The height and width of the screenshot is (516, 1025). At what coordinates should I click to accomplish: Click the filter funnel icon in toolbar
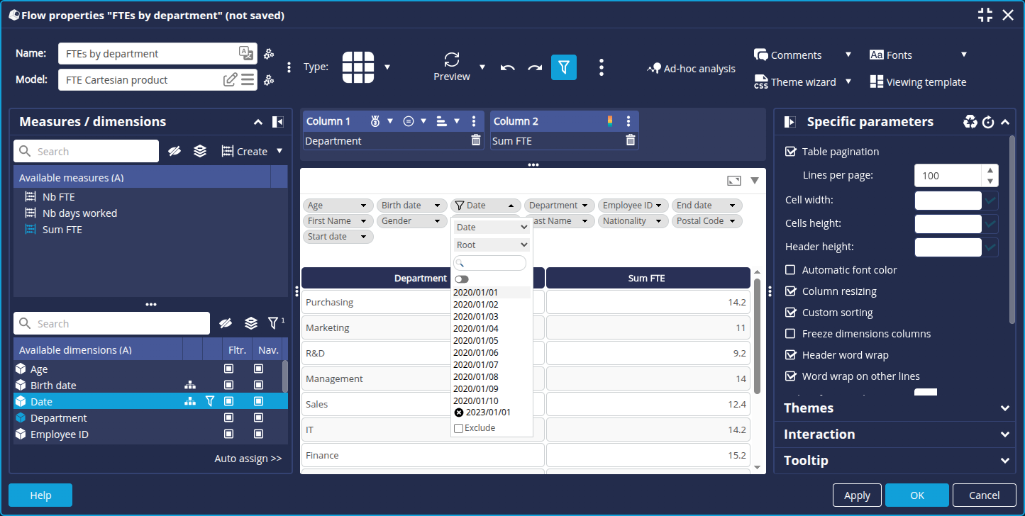click(x=563, y=67)
